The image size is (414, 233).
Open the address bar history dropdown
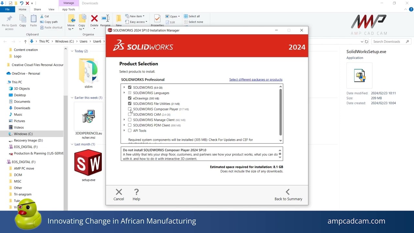tap(362, 41)
